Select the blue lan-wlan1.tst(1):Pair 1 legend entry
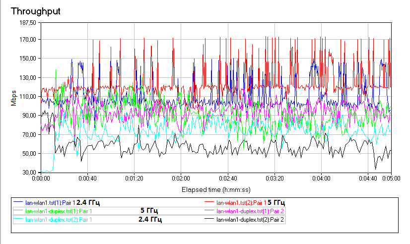Viewport: 410px width, 244px height. pyautogui.click(x=50, y=203)
